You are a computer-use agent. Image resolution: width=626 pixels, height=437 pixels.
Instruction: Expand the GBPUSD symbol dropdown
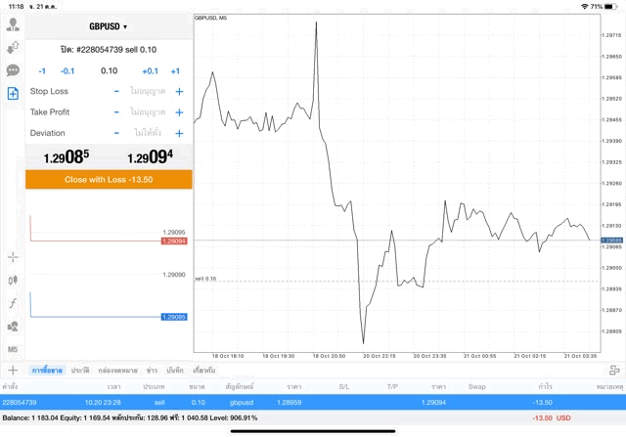coord(108,26)
